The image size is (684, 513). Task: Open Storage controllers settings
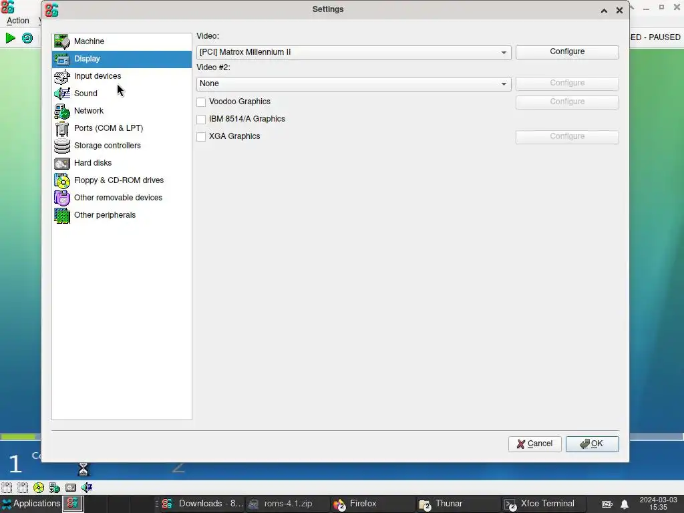click(x=122, y=146)
